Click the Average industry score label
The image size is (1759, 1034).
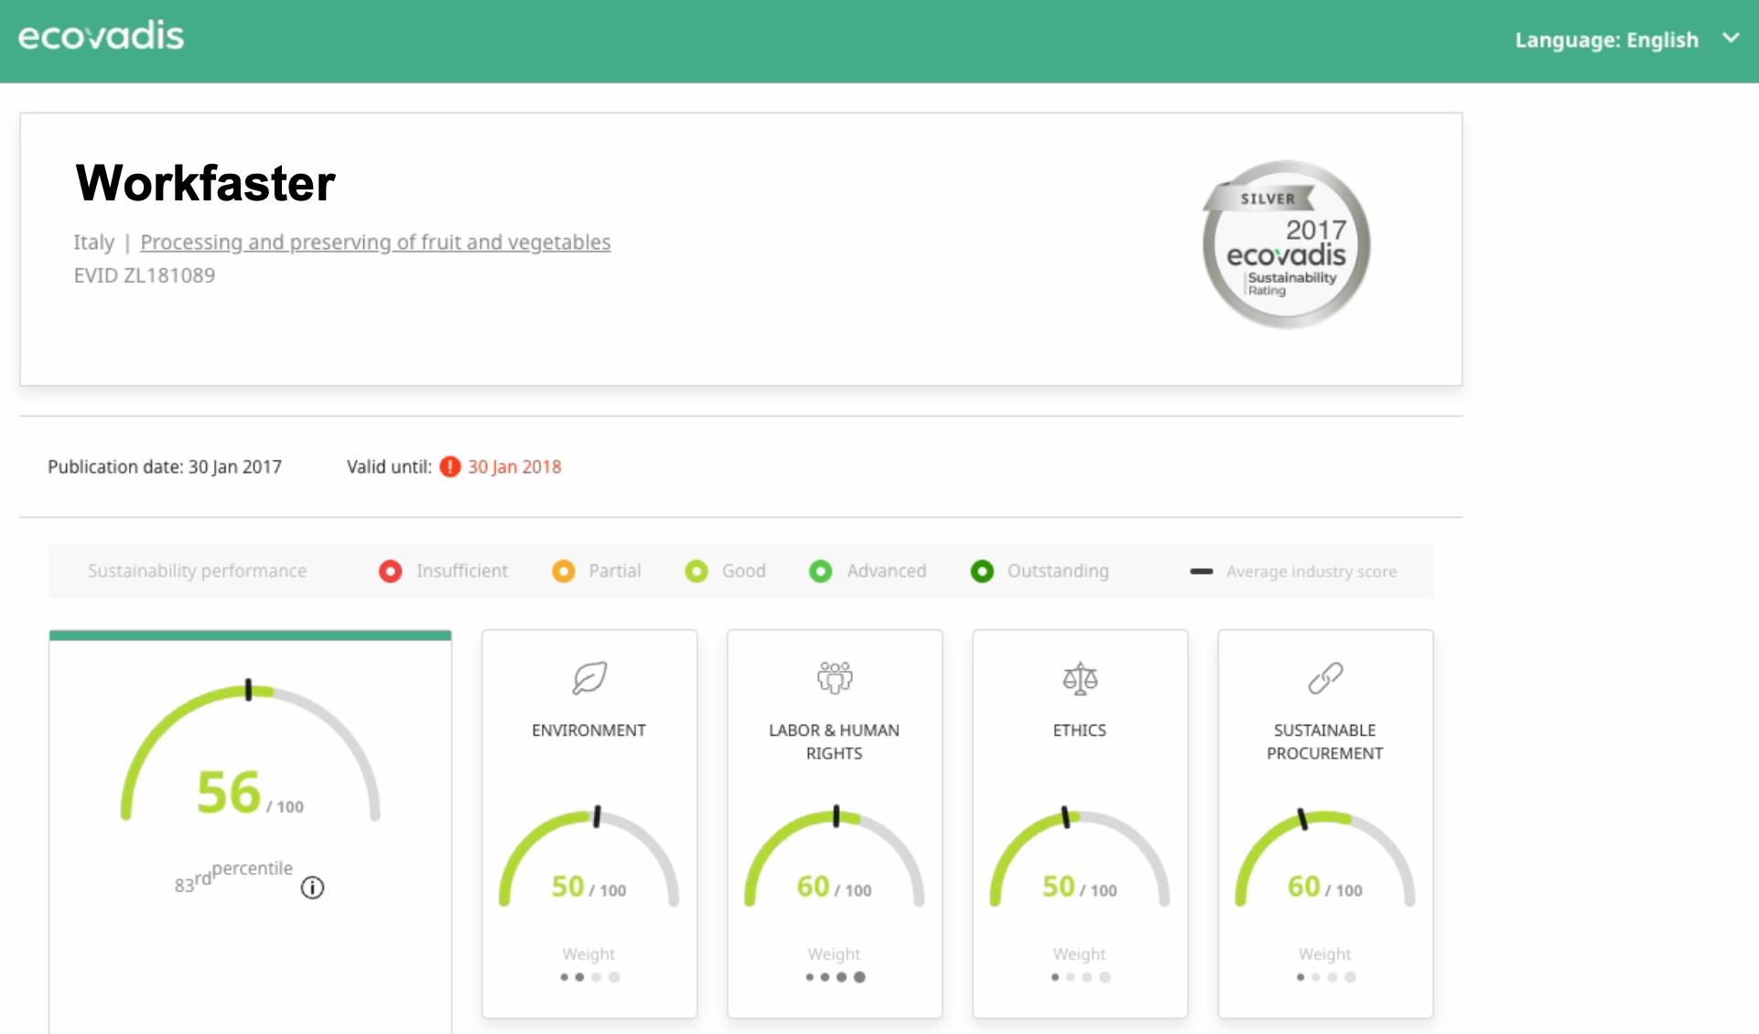click(1311, 571)
